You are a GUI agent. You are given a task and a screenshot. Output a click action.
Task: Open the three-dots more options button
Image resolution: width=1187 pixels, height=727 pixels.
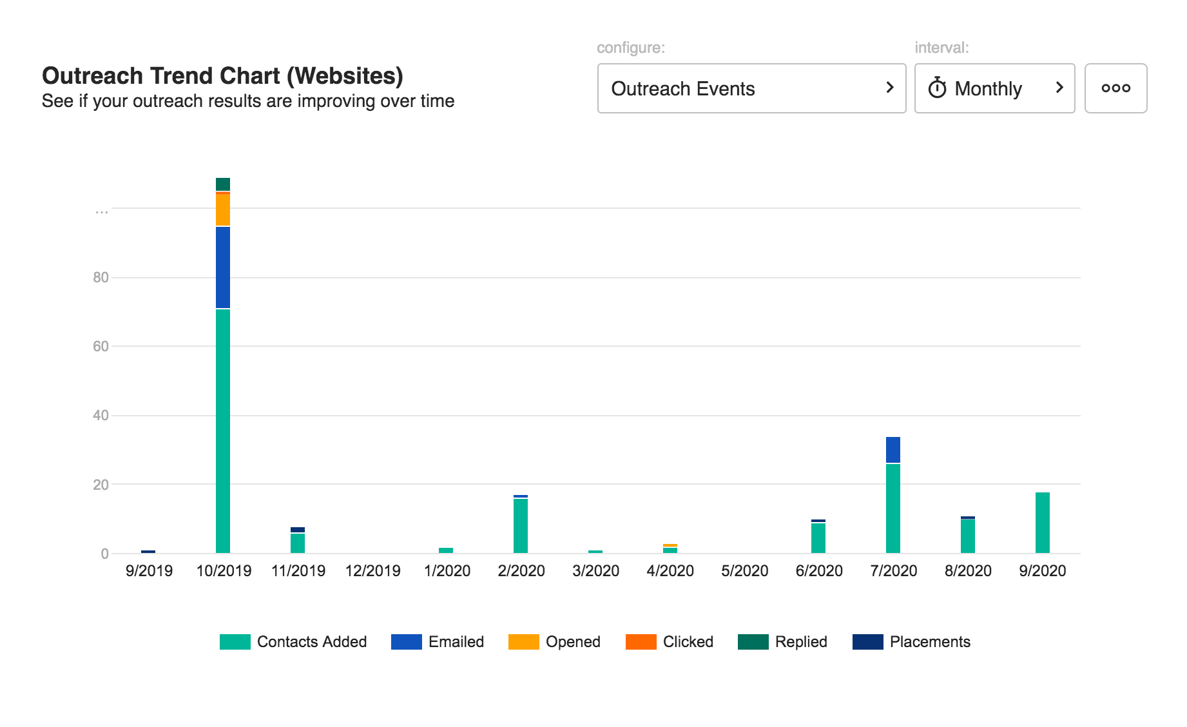tap(1115, 88)
